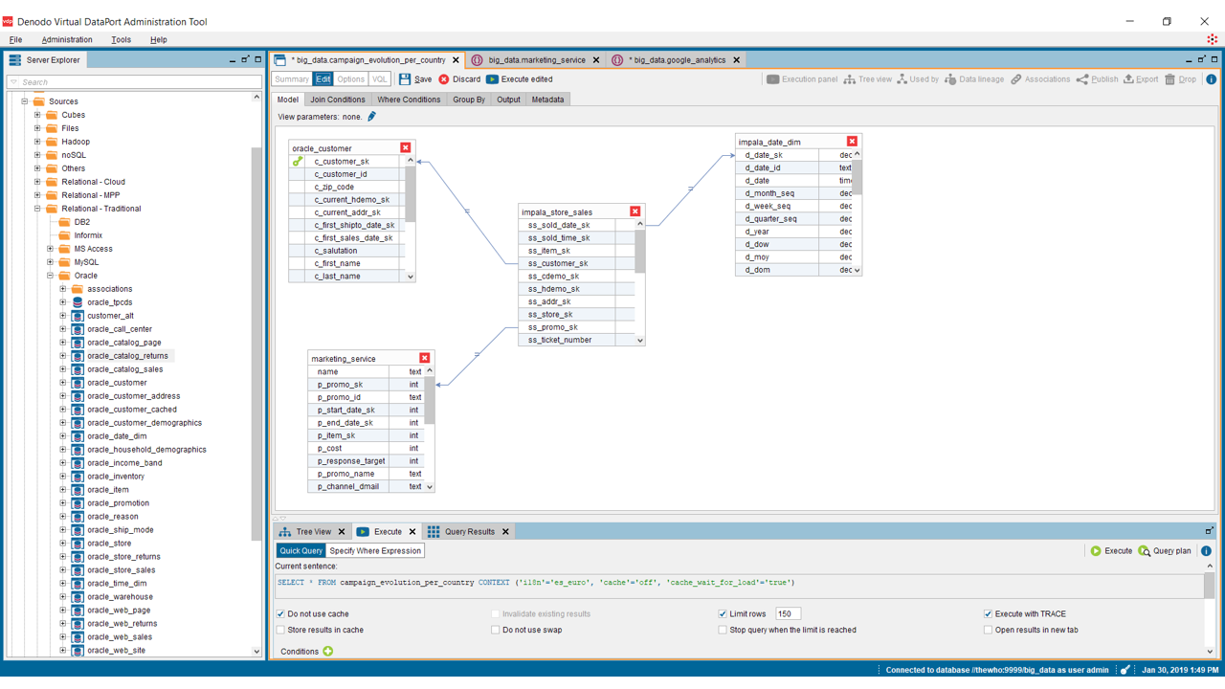Click the Query plan icon
The height and width of the screenshot is (689, 1225).
[1144, 551]
